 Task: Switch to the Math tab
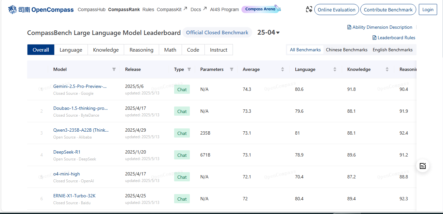[x=170, y=50]
